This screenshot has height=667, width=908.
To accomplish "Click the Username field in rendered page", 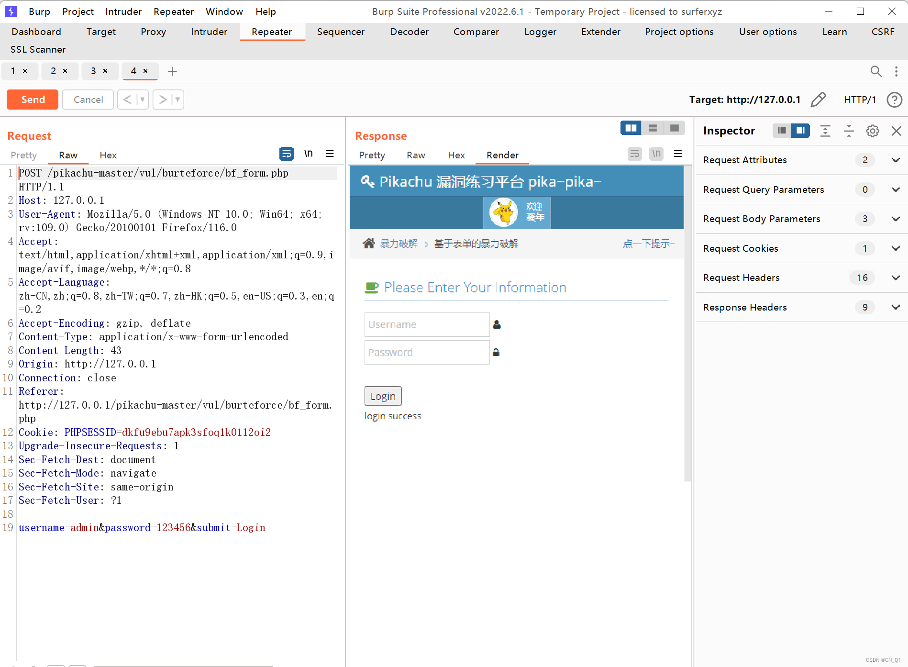I will tap(427, 324).
